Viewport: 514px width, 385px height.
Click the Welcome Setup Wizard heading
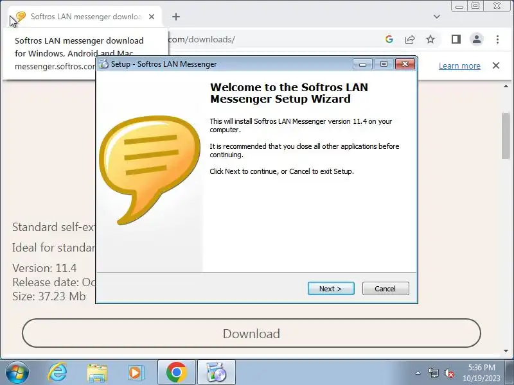(289, 93)
